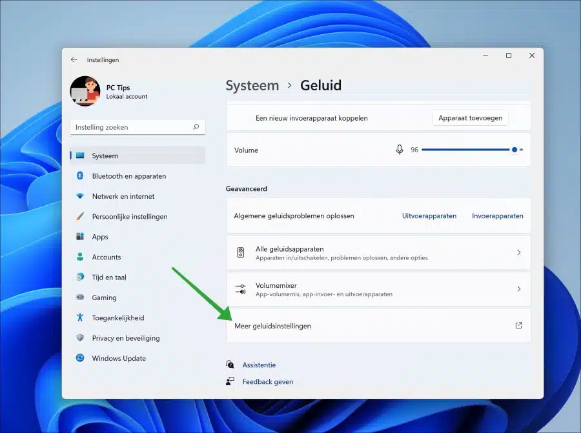Image resolution: width=581 pixels, height=433 pixels.
Task: Click the search magnifier icon
Action: point(196,127)
